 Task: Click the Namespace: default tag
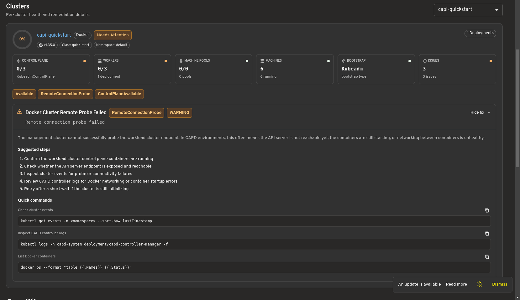pyautogui.click(x=112, y=45)
